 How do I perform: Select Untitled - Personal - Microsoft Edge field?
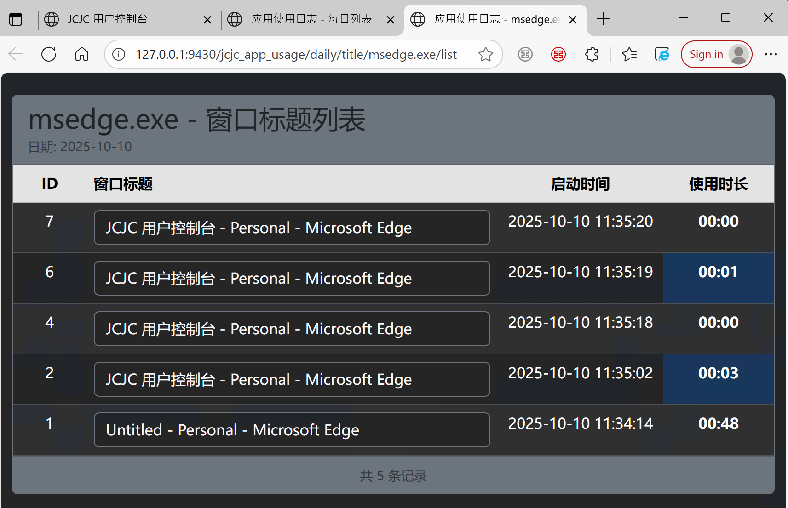(292, 430)
